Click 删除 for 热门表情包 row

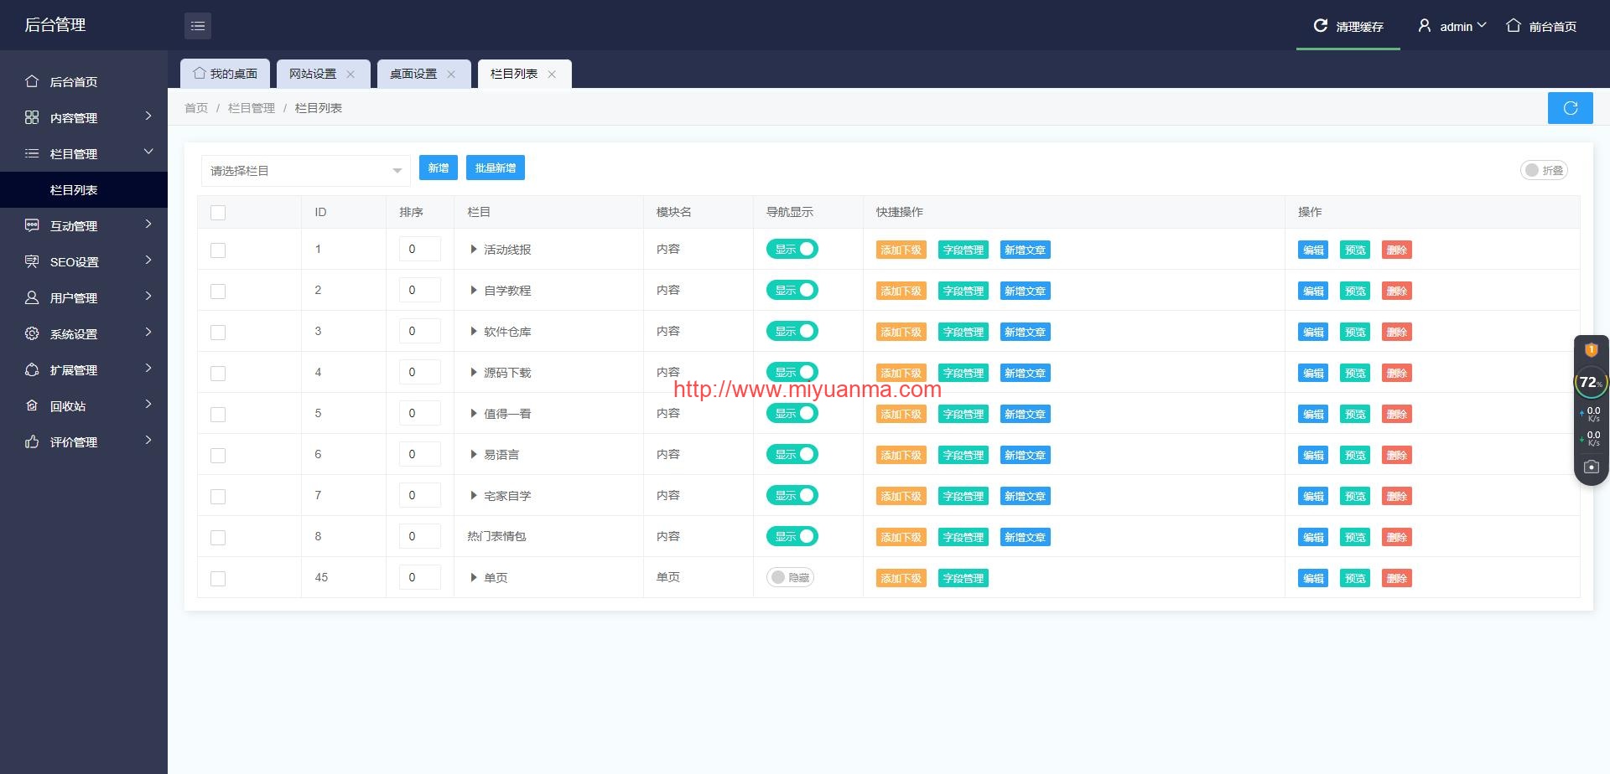click(1396, 538)
